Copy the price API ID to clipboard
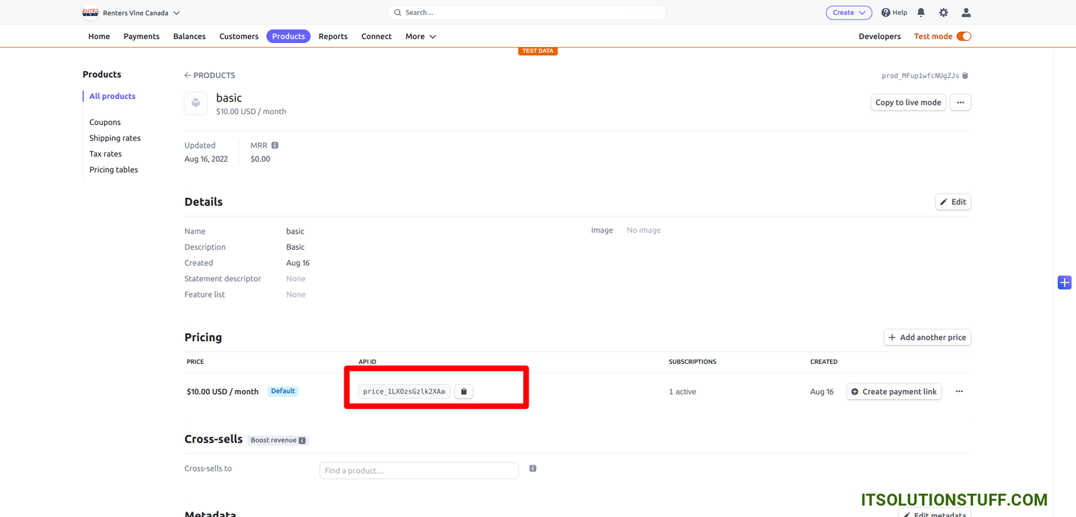This screenshot has width=1076, height=517. (463, 391)
